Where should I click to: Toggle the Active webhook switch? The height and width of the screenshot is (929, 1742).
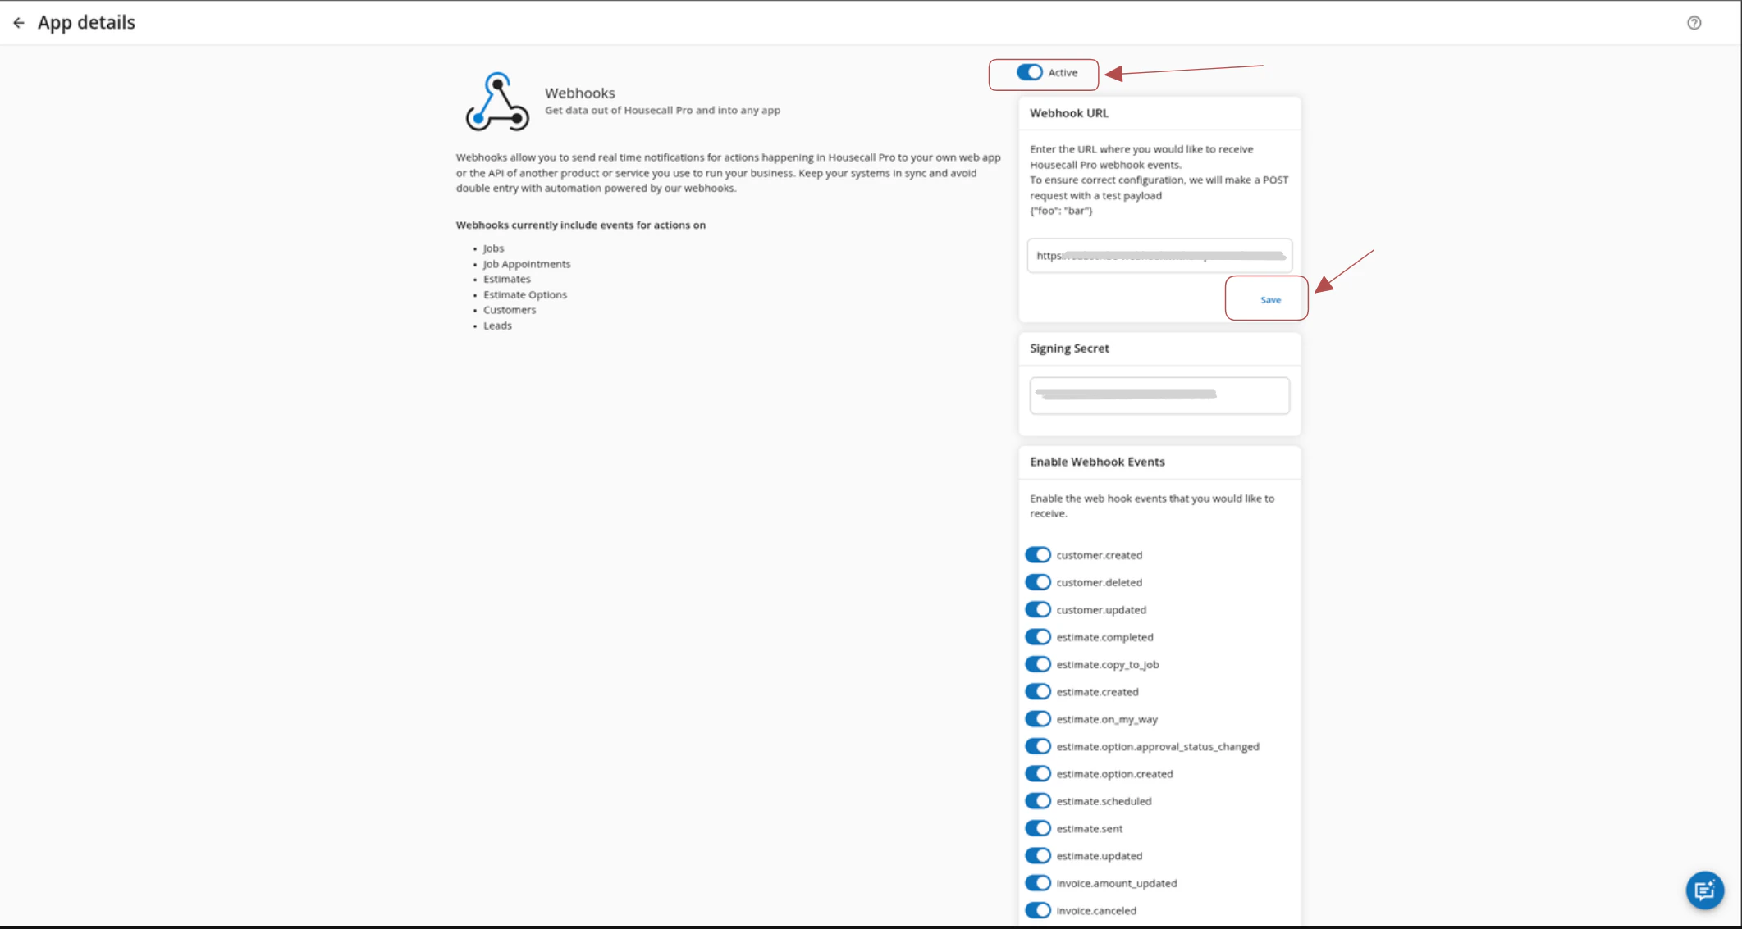[1030, 73]
